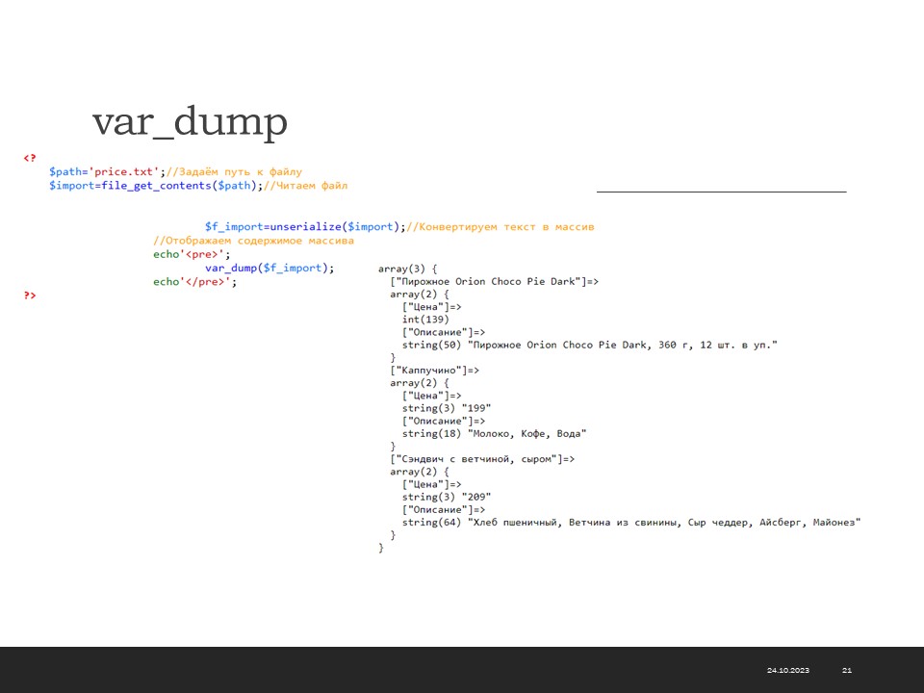Click the 24.10.2023 date in footer
Viewport: 924px width, 693px height.
click(x=787, y=670)
